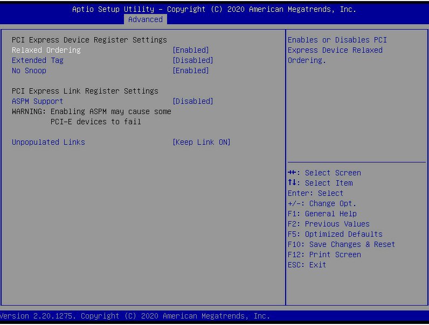
Task: Select the Relaxed Ordering setting
Action: tap(46, 50)
